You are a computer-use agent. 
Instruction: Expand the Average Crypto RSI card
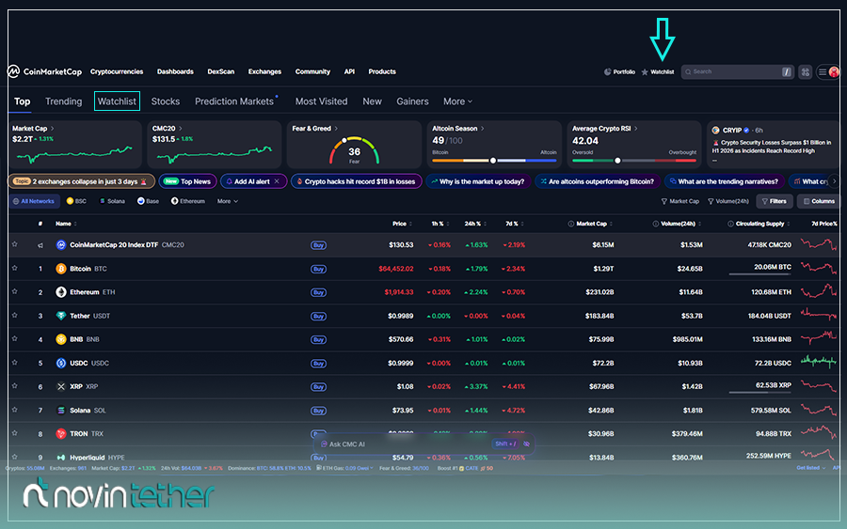pos(636,129)
